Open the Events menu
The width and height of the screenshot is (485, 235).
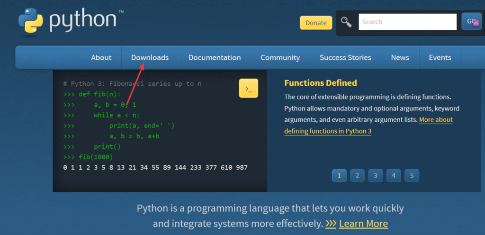pyautogui.click(x=440, y=57)
